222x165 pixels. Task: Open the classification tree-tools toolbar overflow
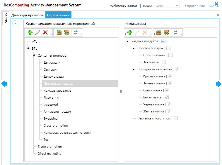coord(81,34)
